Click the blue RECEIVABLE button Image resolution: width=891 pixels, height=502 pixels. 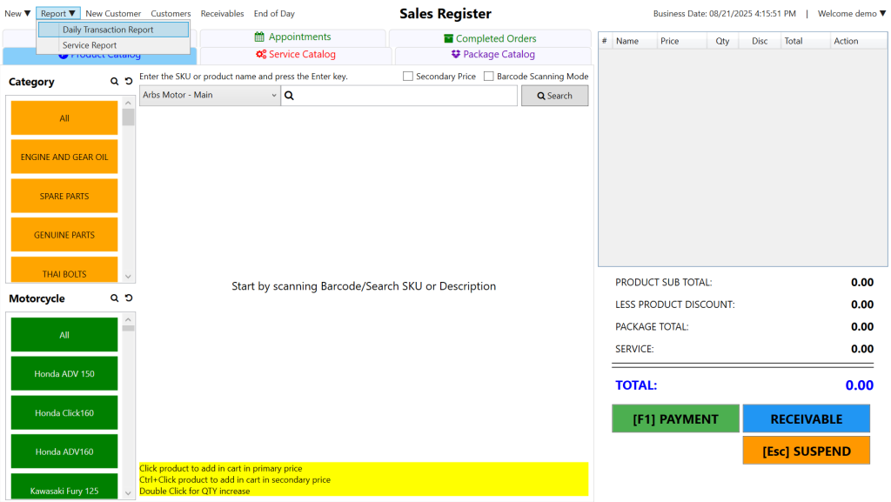pos(807,419)
